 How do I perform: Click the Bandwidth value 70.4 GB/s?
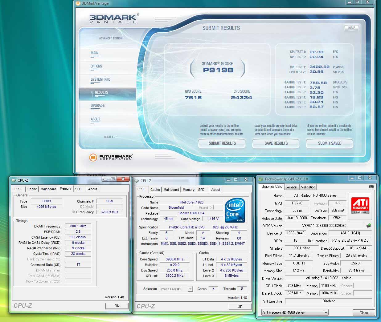click(356, 271)
